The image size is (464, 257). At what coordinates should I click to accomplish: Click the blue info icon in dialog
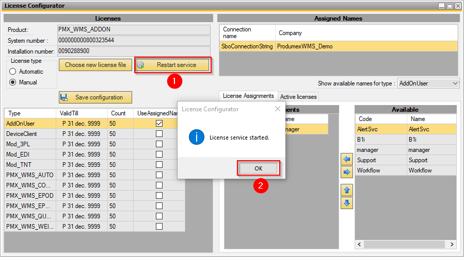tap(196, 138)
